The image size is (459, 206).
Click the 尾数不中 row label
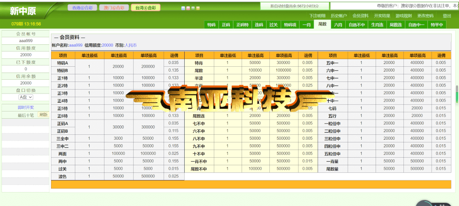point(199,169)
